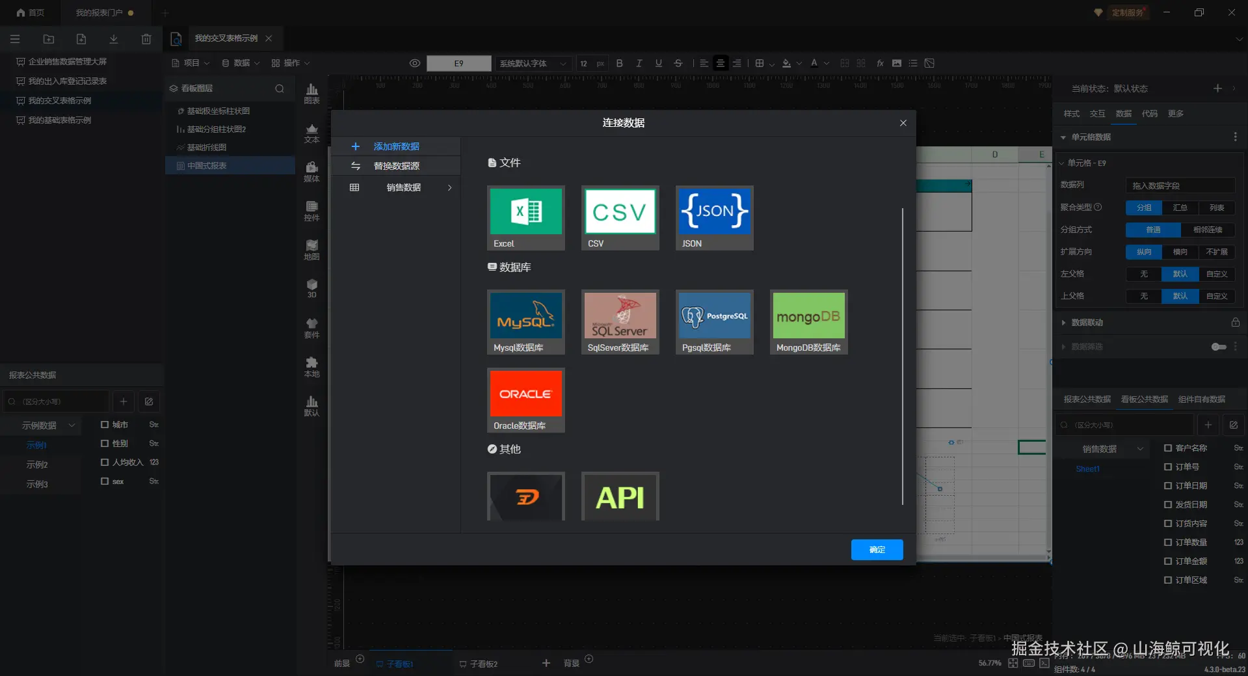Open the system default font dropdown

[533, 63]
